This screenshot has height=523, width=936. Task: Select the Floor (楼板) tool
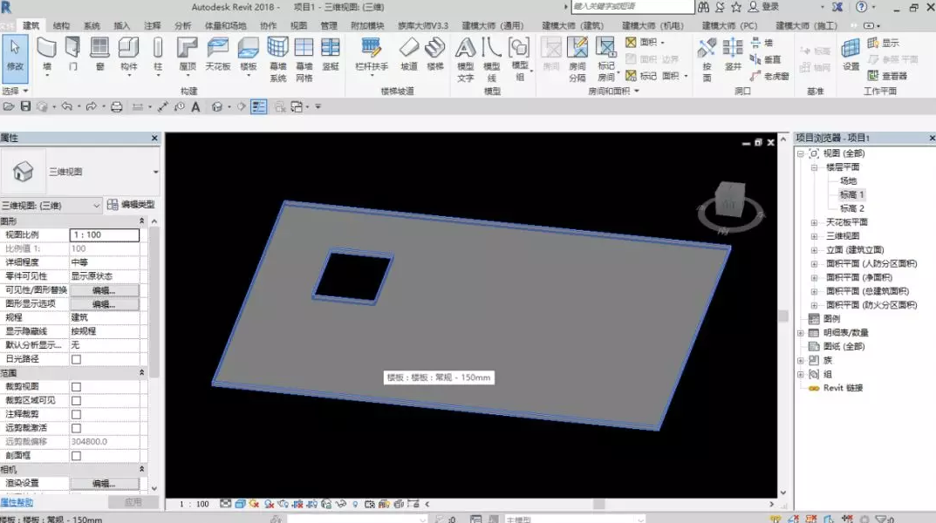point(249,55)
